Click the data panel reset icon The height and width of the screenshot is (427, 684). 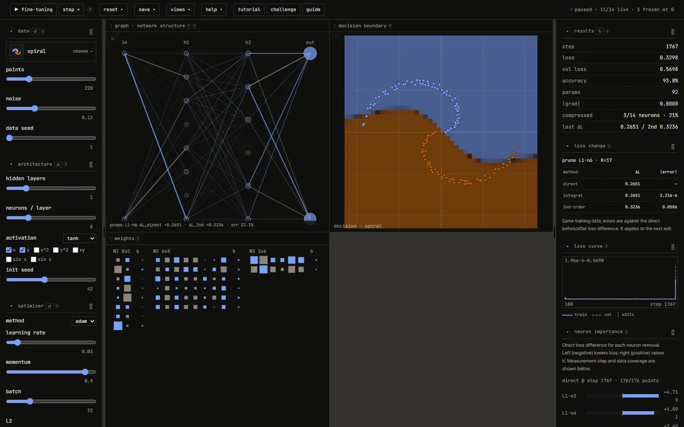35,31
